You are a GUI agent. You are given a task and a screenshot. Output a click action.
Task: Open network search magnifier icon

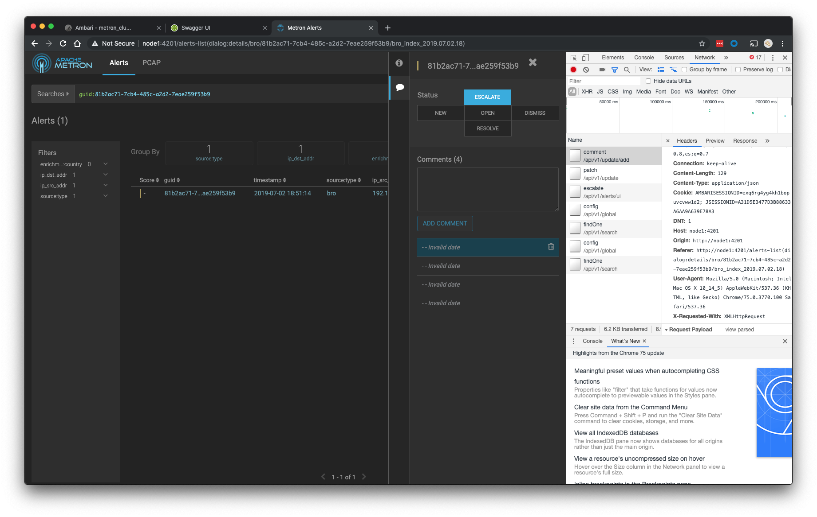[627, 70]
